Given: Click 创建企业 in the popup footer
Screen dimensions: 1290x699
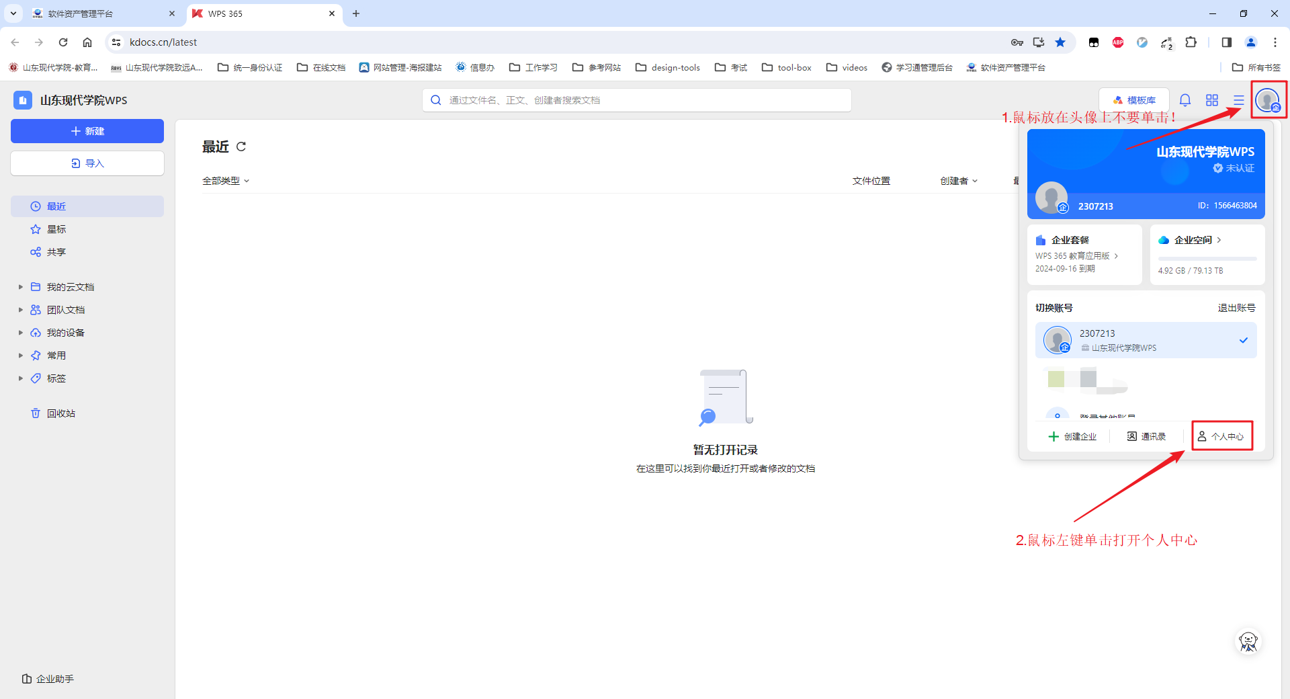Looking at the screenshot, I should coord(1072,436).
